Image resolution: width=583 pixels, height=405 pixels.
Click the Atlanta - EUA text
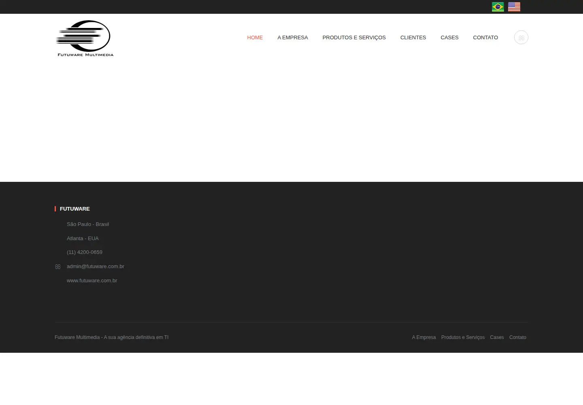pyautogui.click(x=83, y=238)
